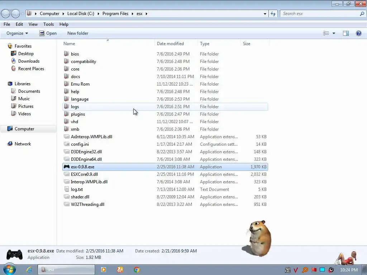Click the Open toolbar button
Screen dimensions: 367x275
pos(48,33)
